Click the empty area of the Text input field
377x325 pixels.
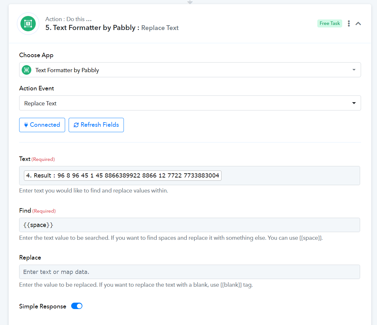coord(290,176)
